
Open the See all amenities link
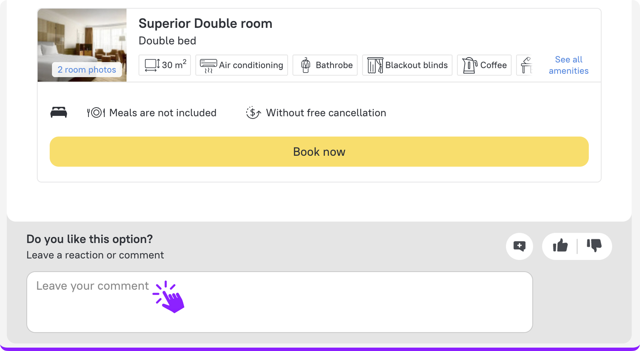tap(568, 65)
